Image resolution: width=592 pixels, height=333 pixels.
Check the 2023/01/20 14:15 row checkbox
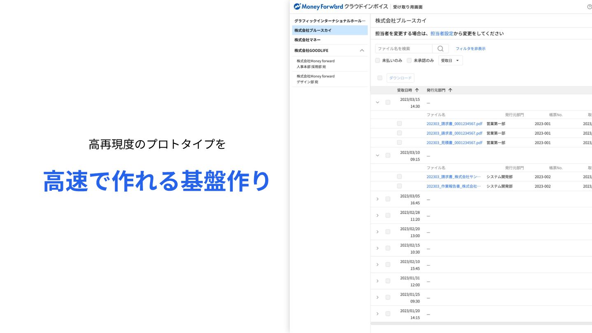point(388,314)
